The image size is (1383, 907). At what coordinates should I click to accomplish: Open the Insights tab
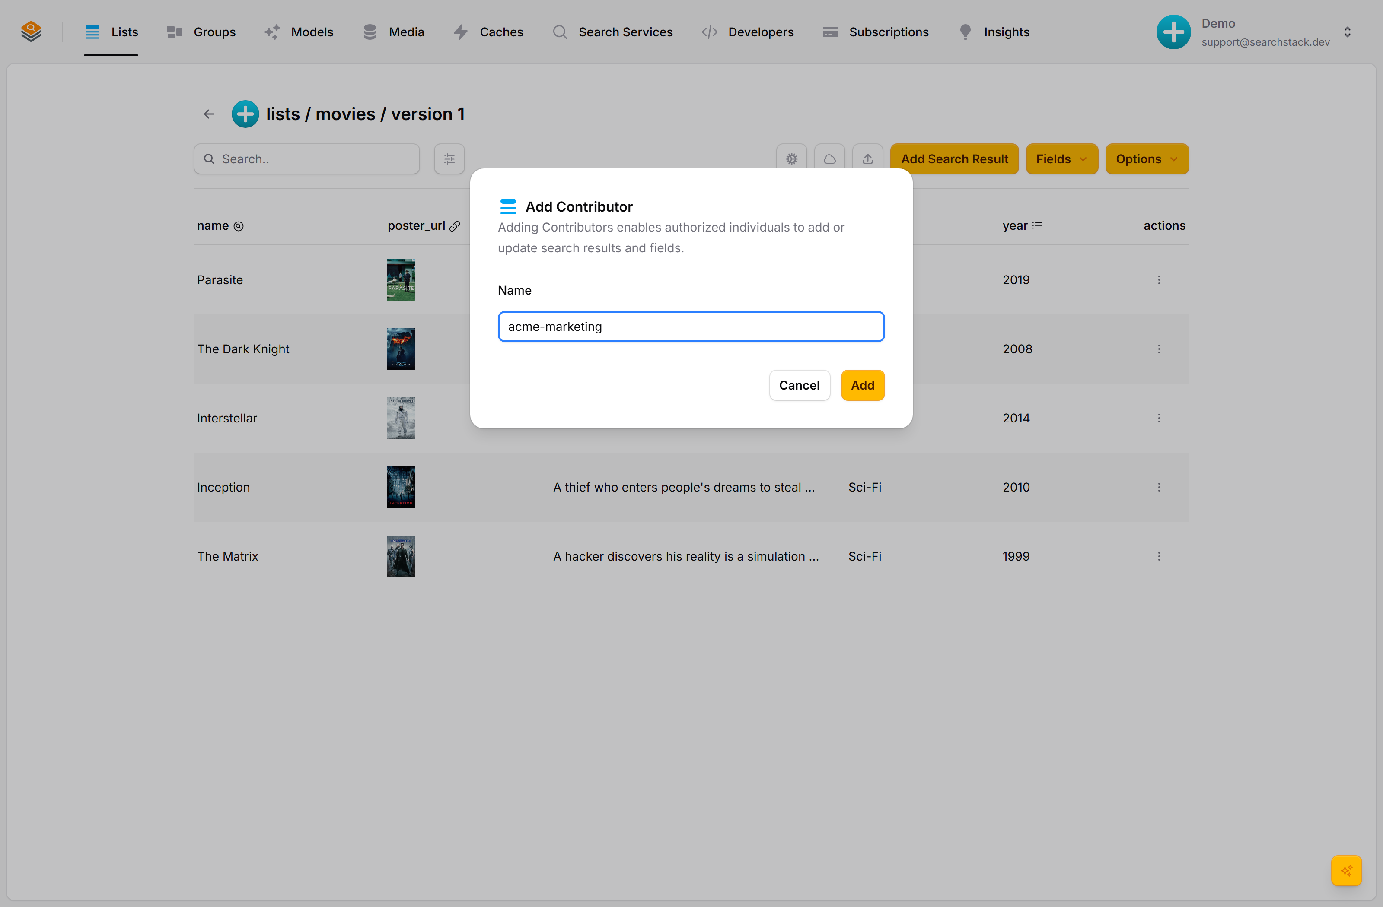994,32
